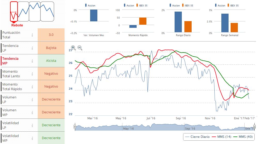Toggle MMS (40) series in legend
Screen dimensions: 258x144
coord(243,137)
